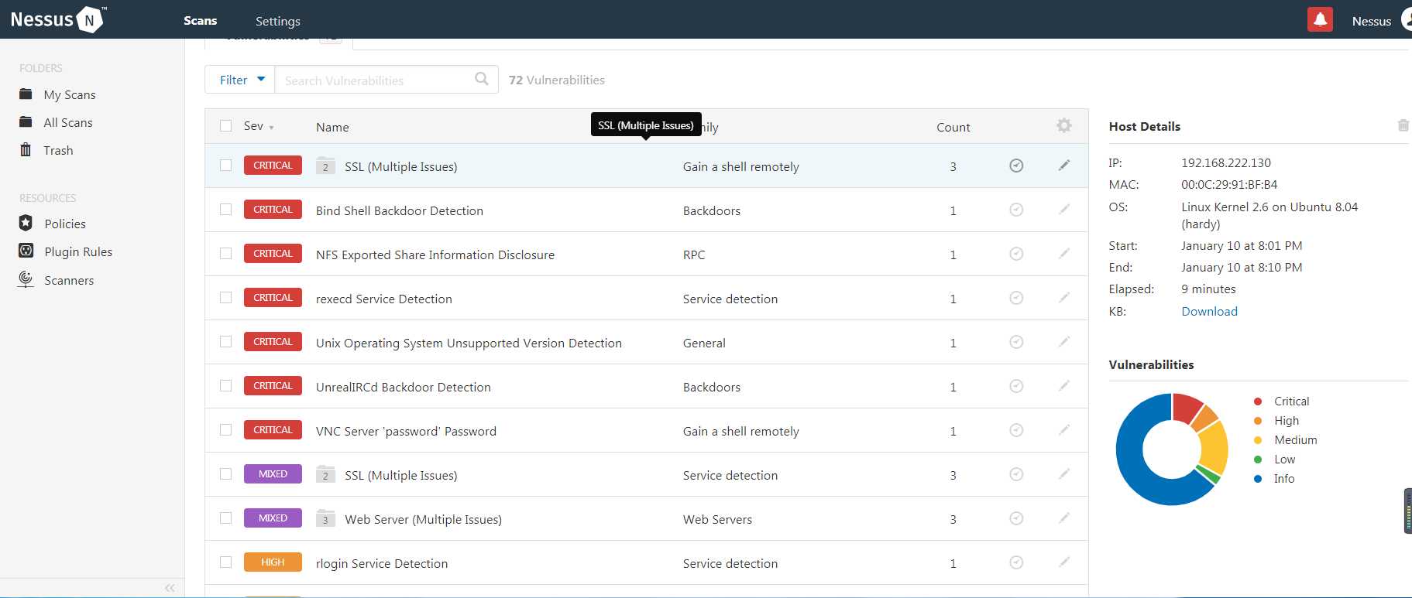Open the All Scans folder

pos(68,122)
